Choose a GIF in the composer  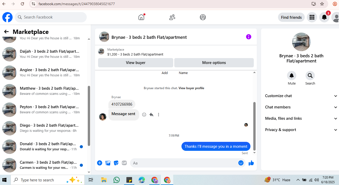point(124,163)
